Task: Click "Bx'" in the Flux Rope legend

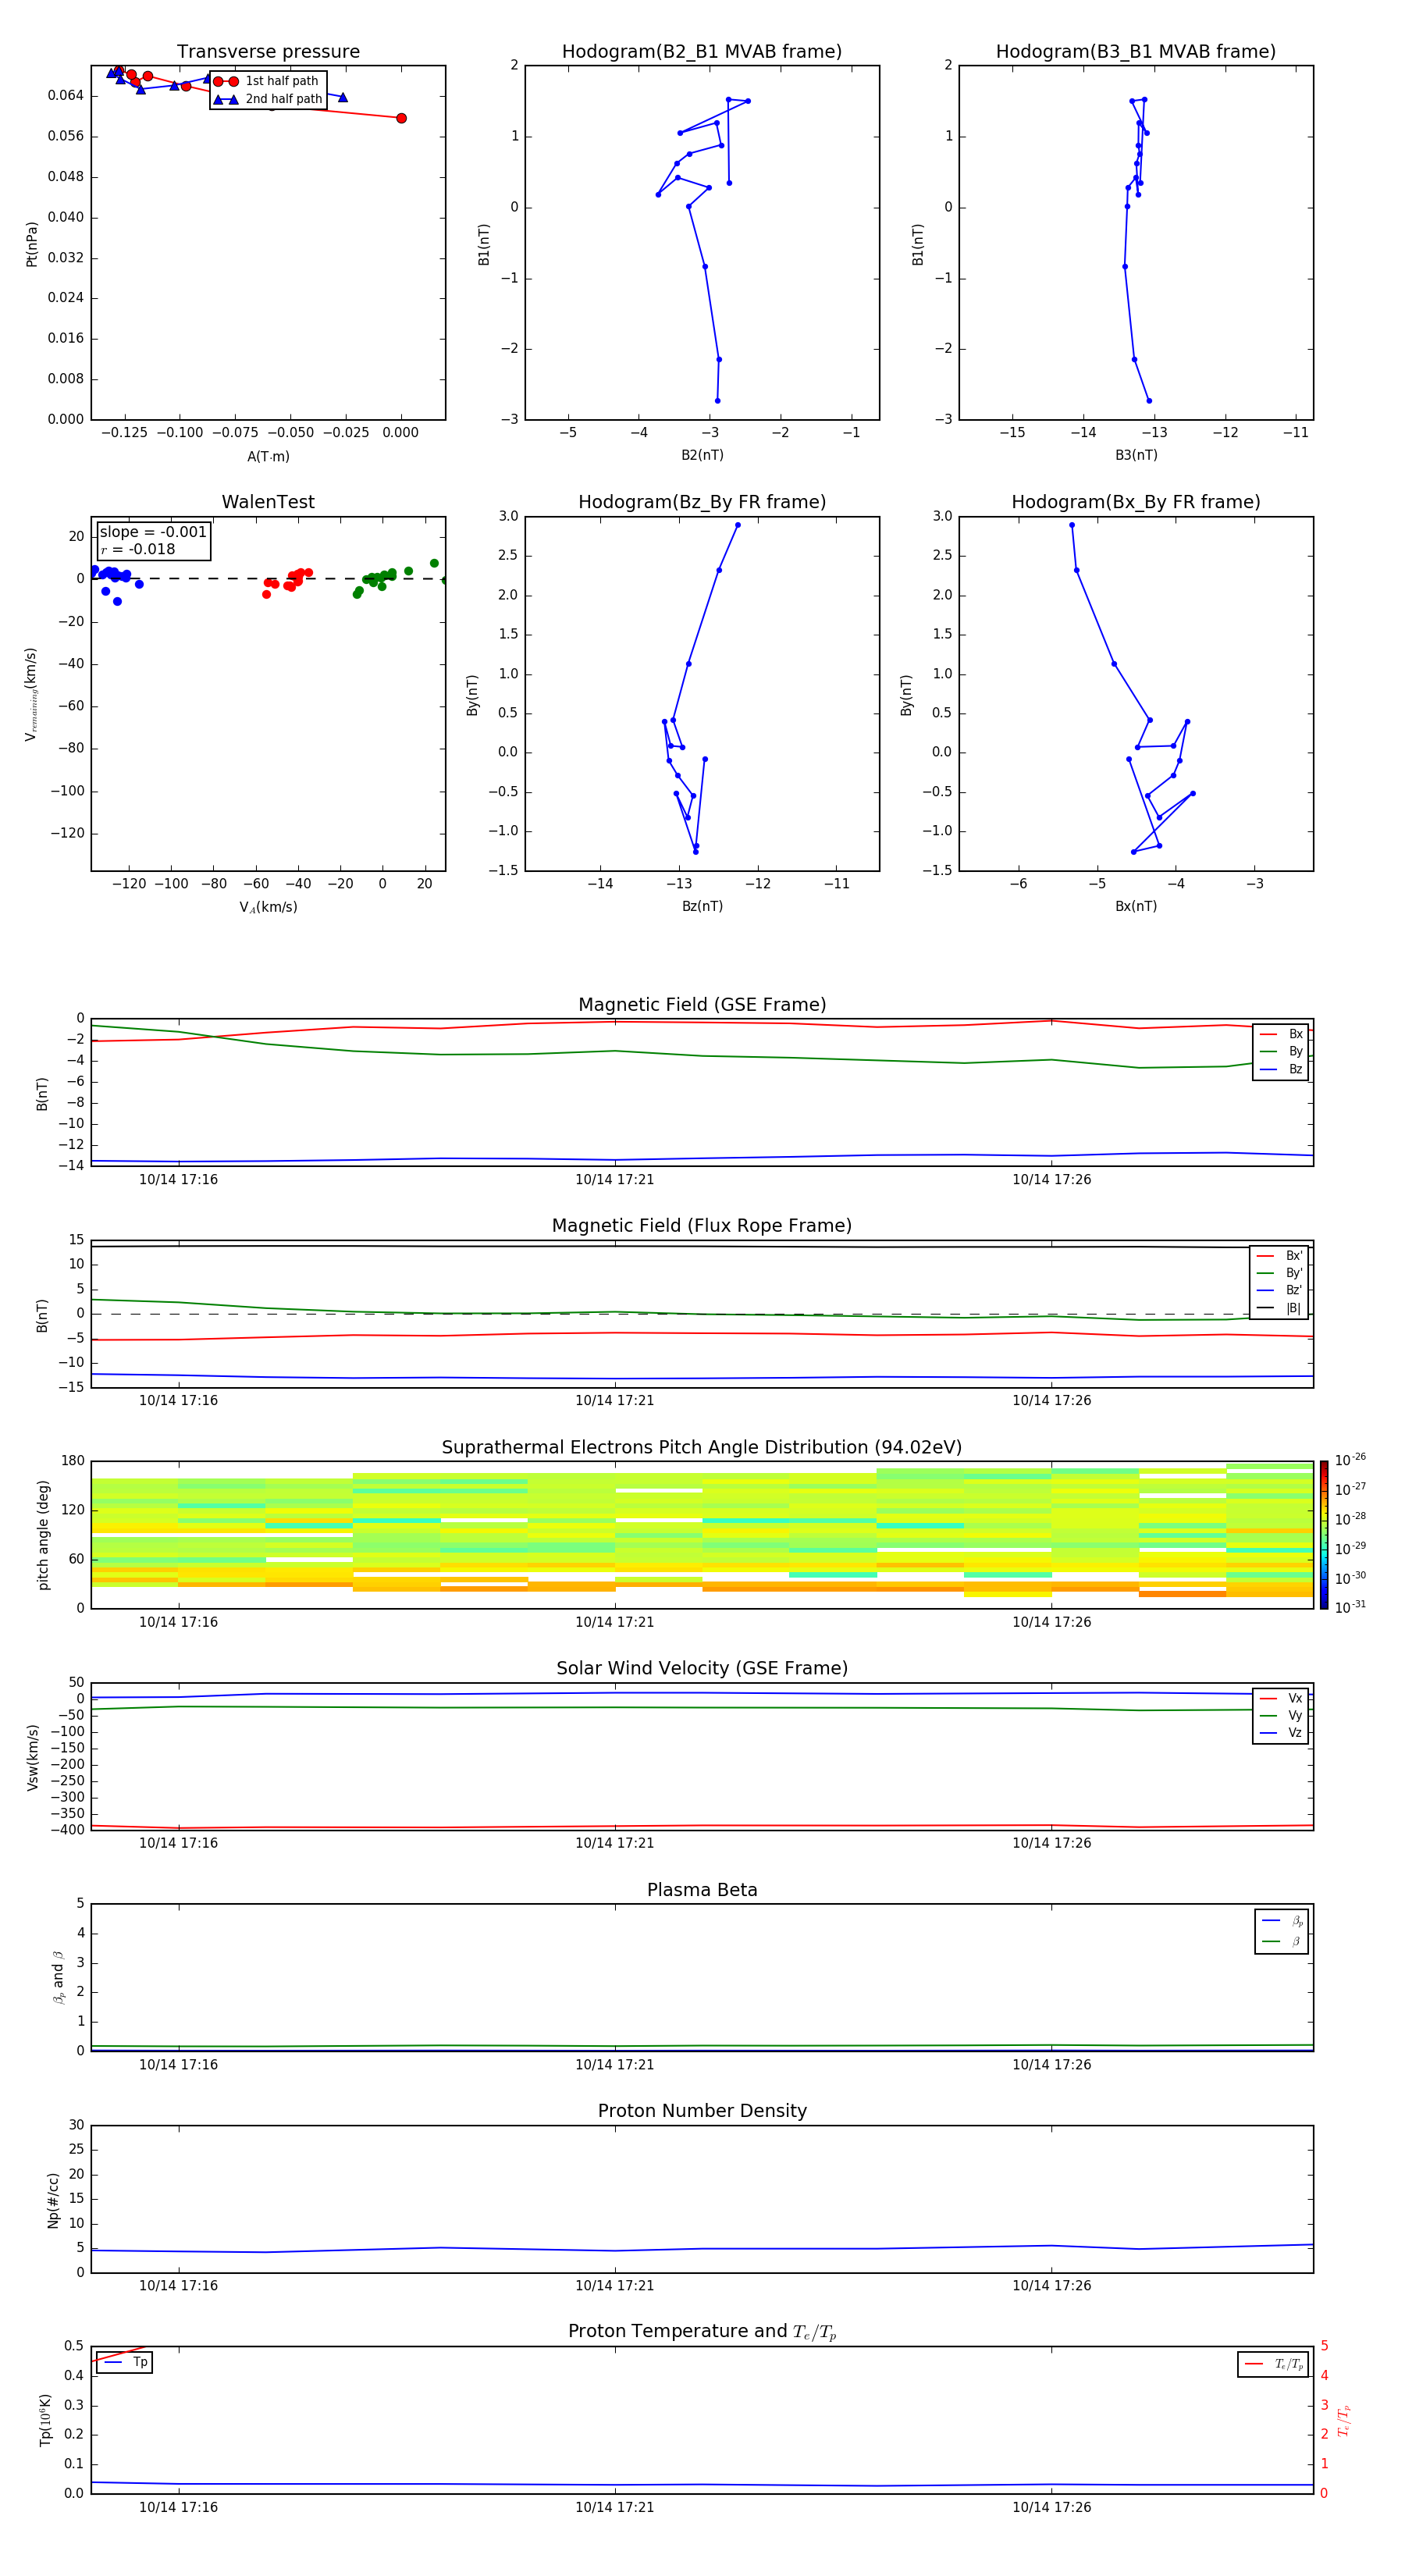Action: 1280,1256
